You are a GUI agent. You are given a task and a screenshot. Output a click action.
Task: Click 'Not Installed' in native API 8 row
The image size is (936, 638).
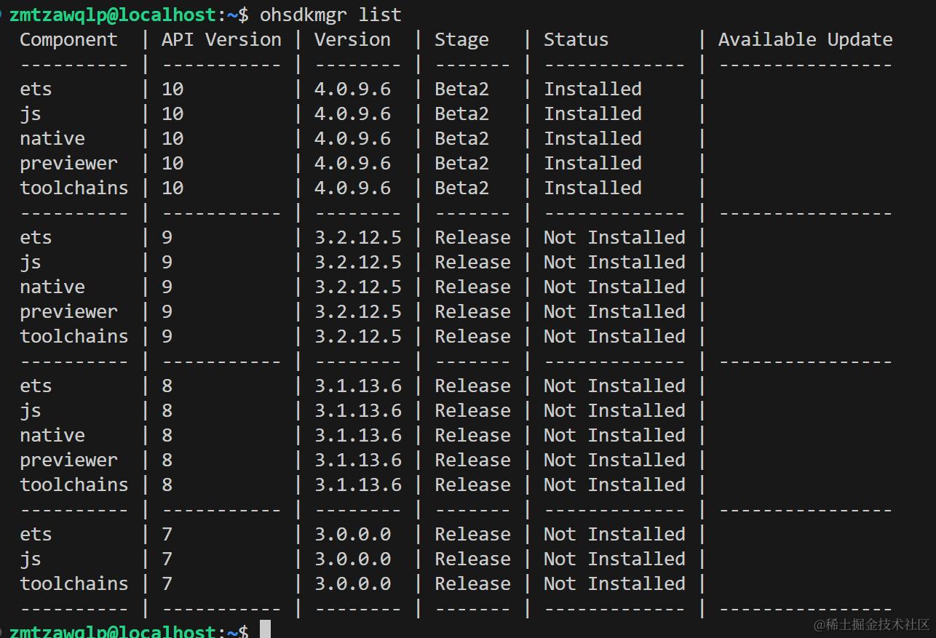coord(614,436)
